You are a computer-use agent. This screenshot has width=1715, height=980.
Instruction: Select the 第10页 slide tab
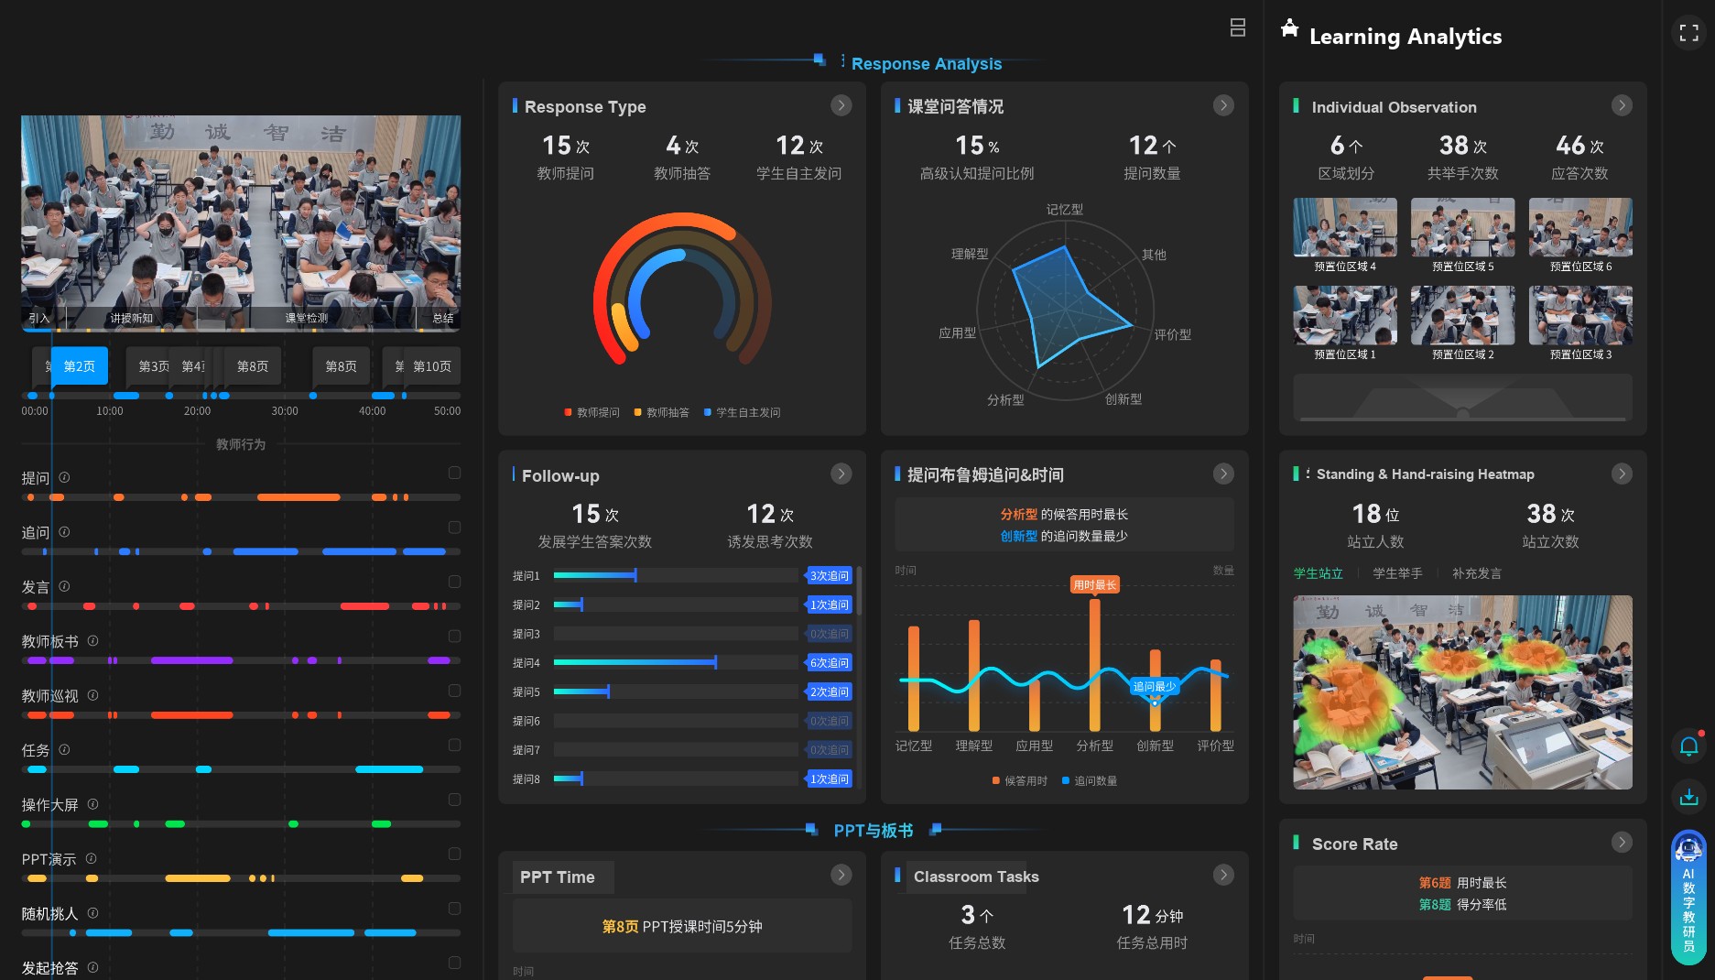(432, 366)
